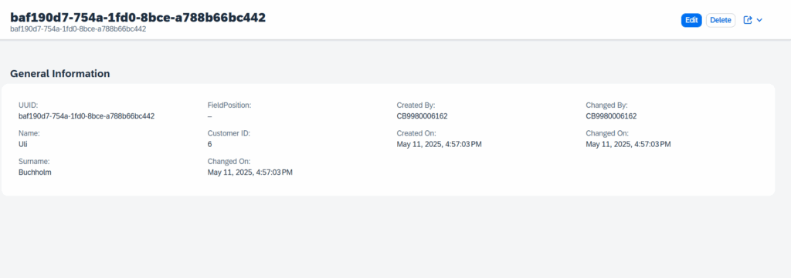Select the Surname value Buchholm
This screenshot has height=278, width=791.
click(x=35, y=172)
